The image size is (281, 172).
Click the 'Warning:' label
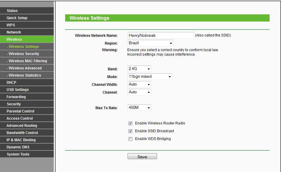(x=110, y=50)
